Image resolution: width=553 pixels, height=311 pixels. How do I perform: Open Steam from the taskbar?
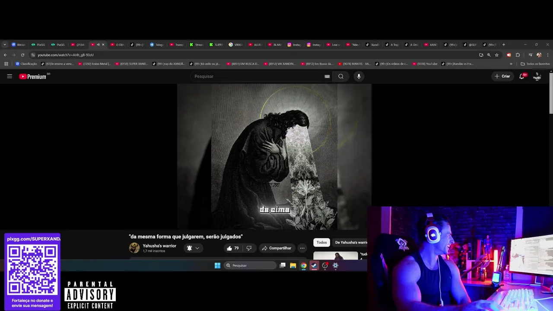tap(314, 266)
